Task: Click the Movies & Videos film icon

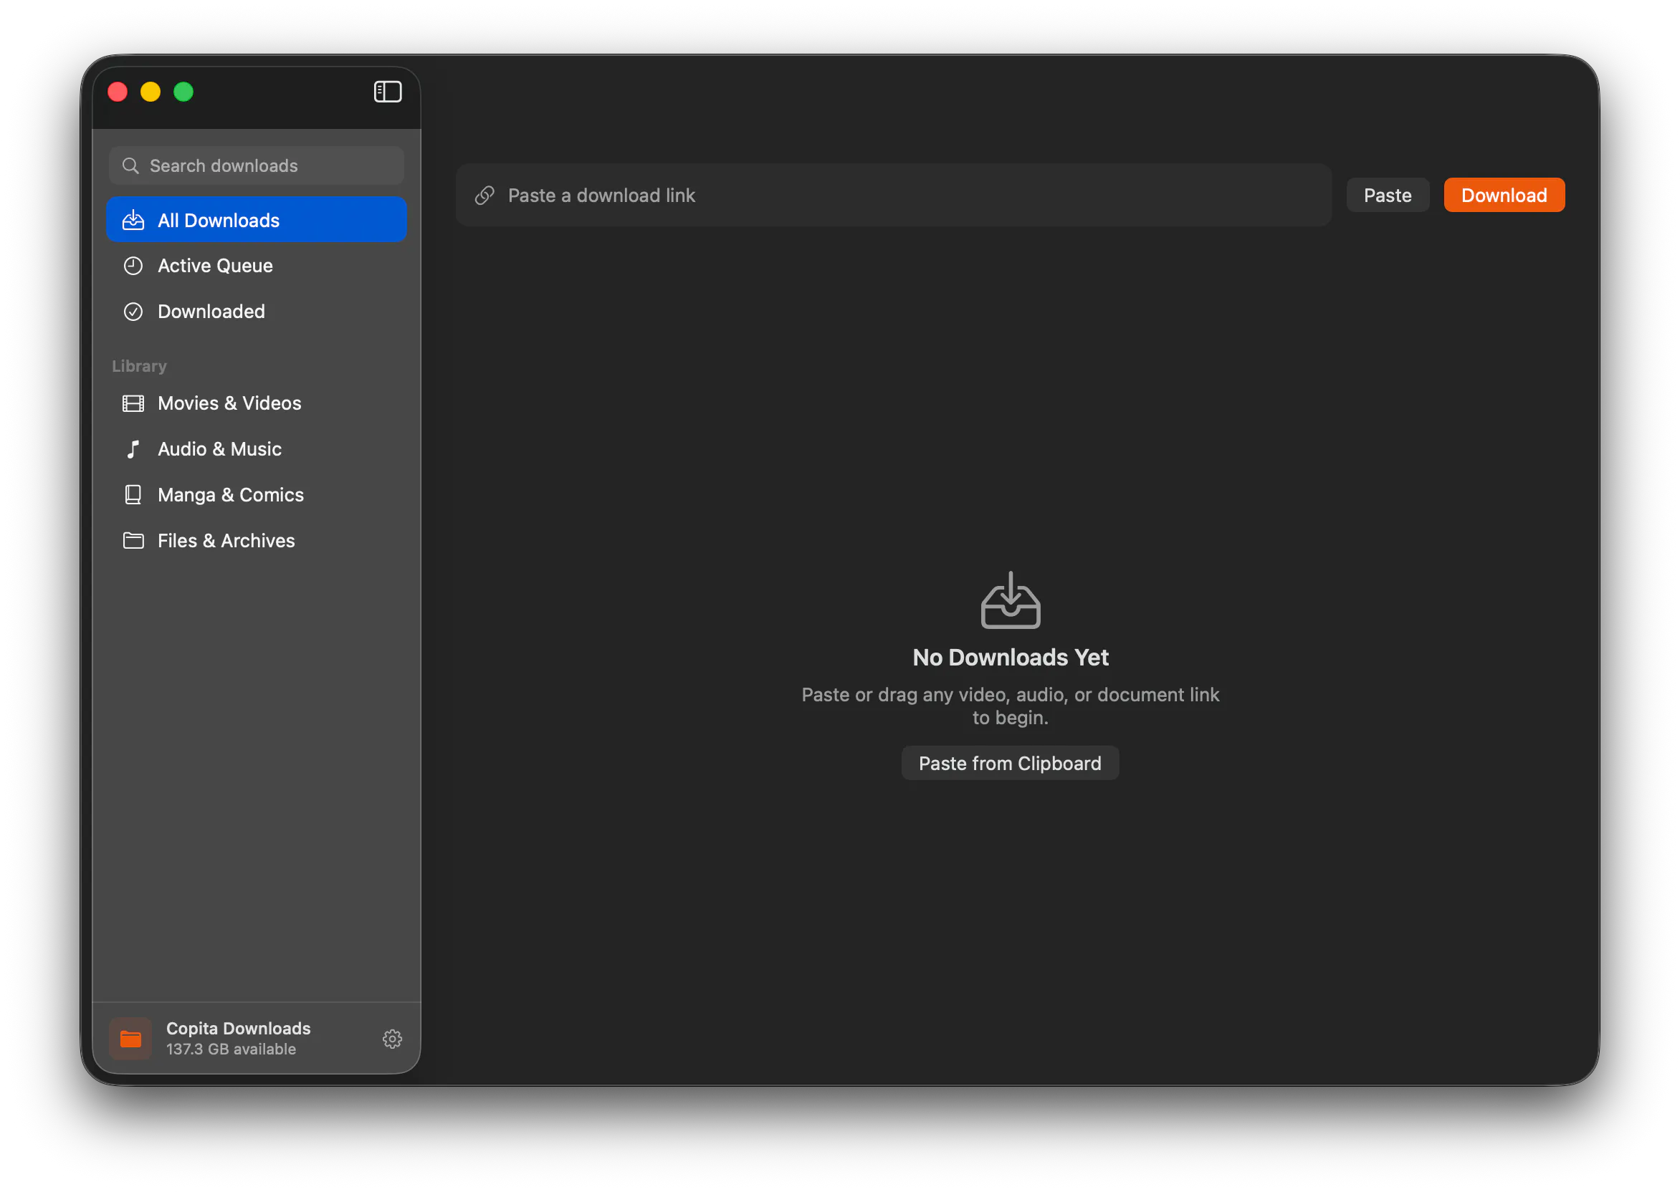Action: click(133, 403)
